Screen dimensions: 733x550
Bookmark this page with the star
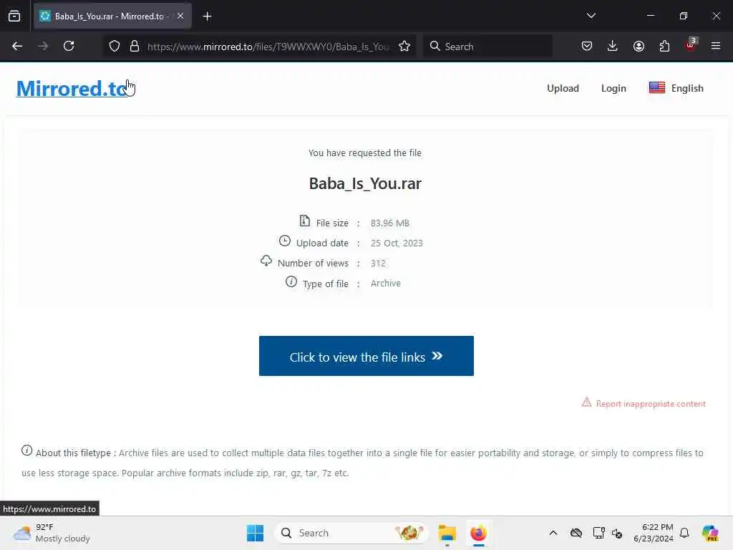tap(404, 46)
